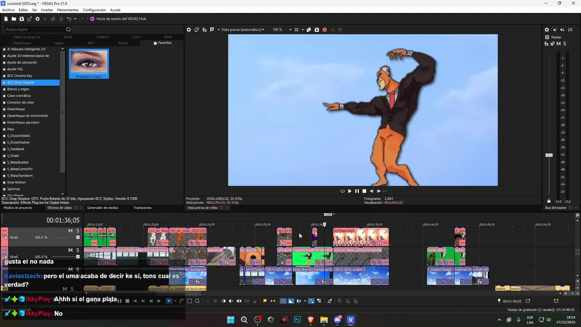The height and width of the screenshot is (327, 581).
Task: Click the plugin search magnifier icon
Action: 69,30
